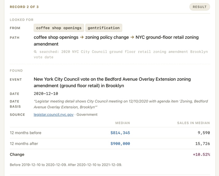Click the after median $900,000
219x176 pixels.
[x=120, y=143]
